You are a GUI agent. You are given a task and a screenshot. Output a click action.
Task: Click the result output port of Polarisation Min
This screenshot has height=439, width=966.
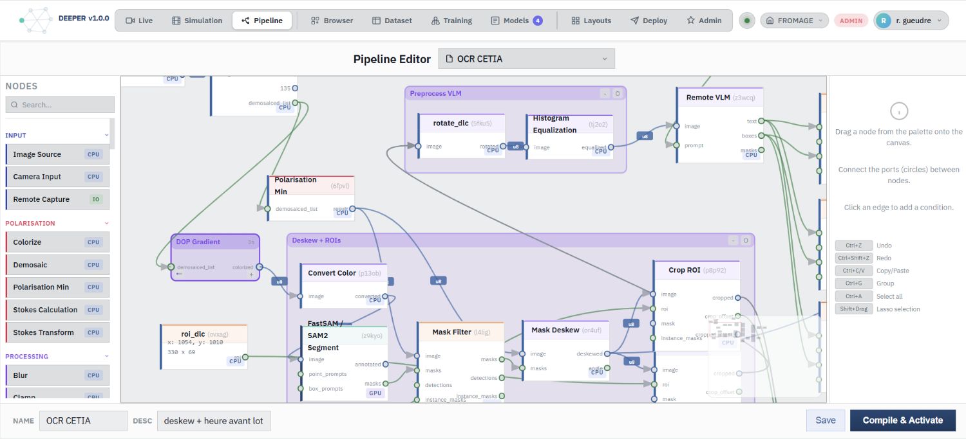[352, 209]
